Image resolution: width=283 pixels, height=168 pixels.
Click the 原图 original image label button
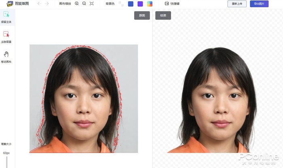142,15
